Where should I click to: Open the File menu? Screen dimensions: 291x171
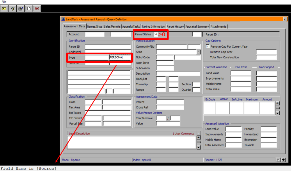[x=3, y=2]
